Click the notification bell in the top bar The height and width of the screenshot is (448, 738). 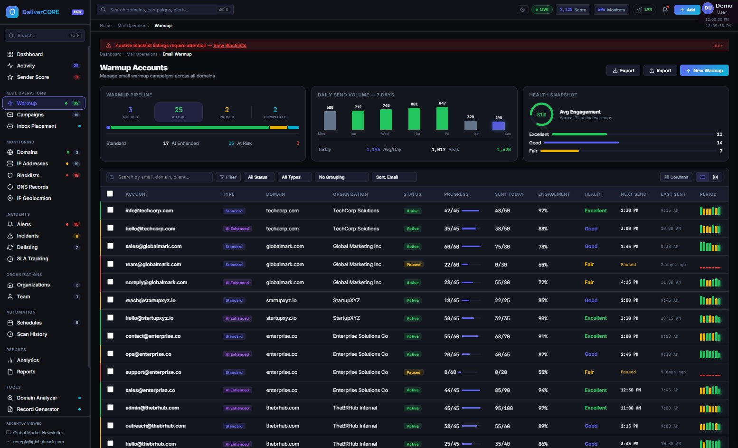click(x=665, y=9)
